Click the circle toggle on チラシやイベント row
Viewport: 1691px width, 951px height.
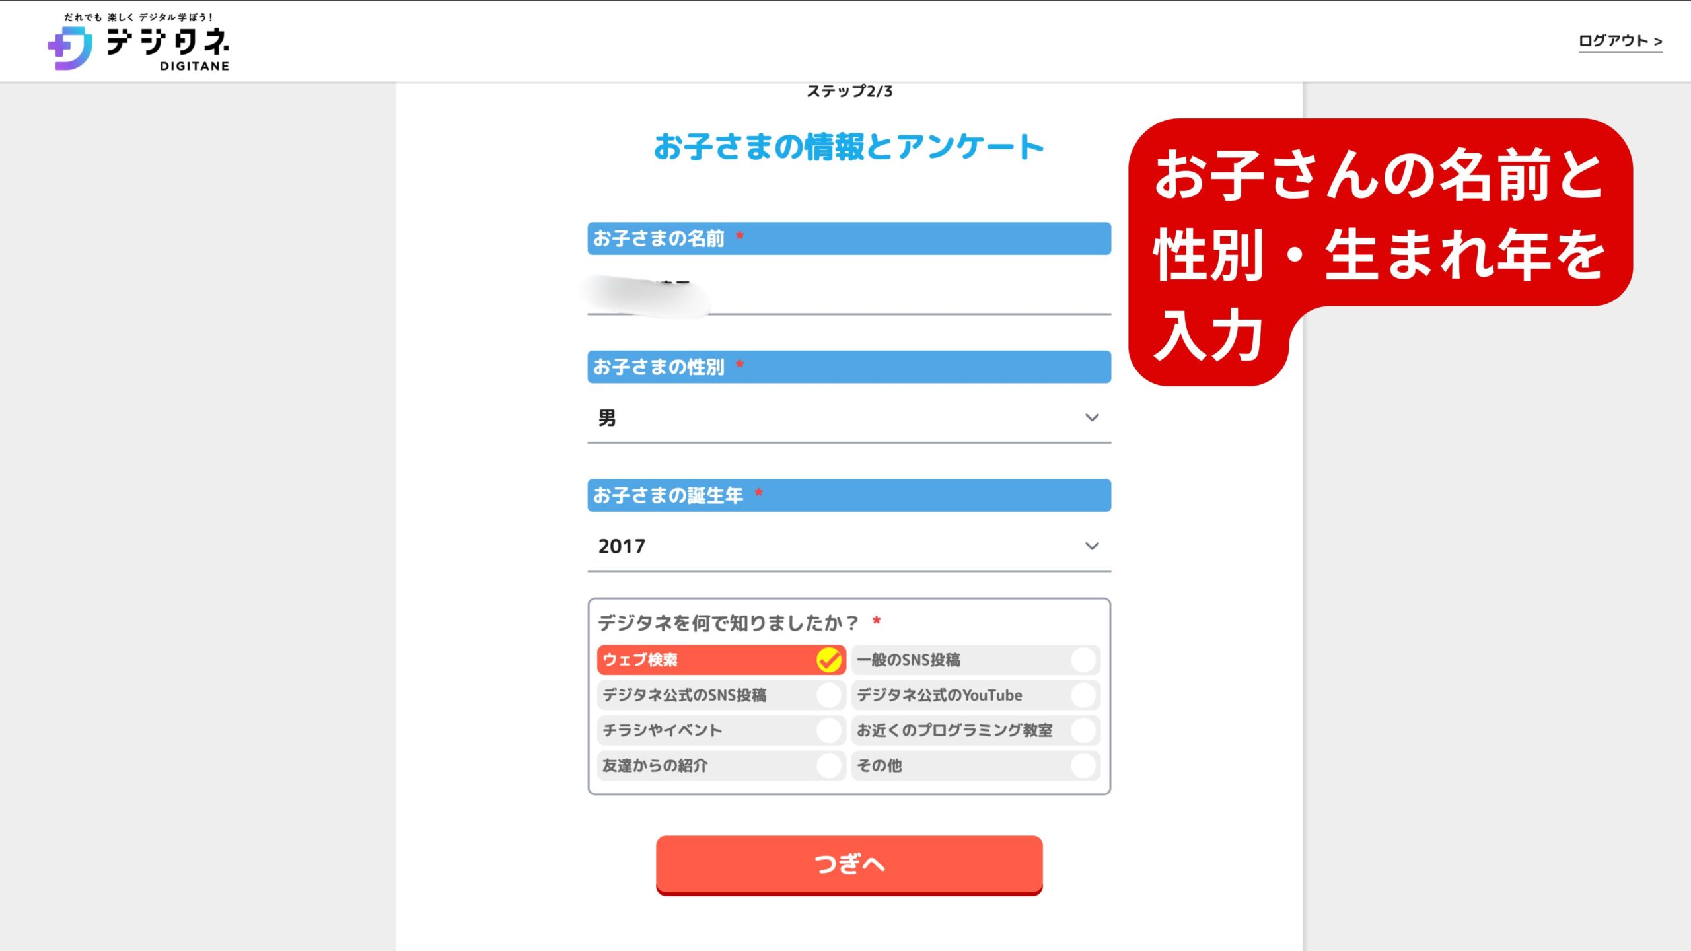pyautogui.click(x=829, y=730)
